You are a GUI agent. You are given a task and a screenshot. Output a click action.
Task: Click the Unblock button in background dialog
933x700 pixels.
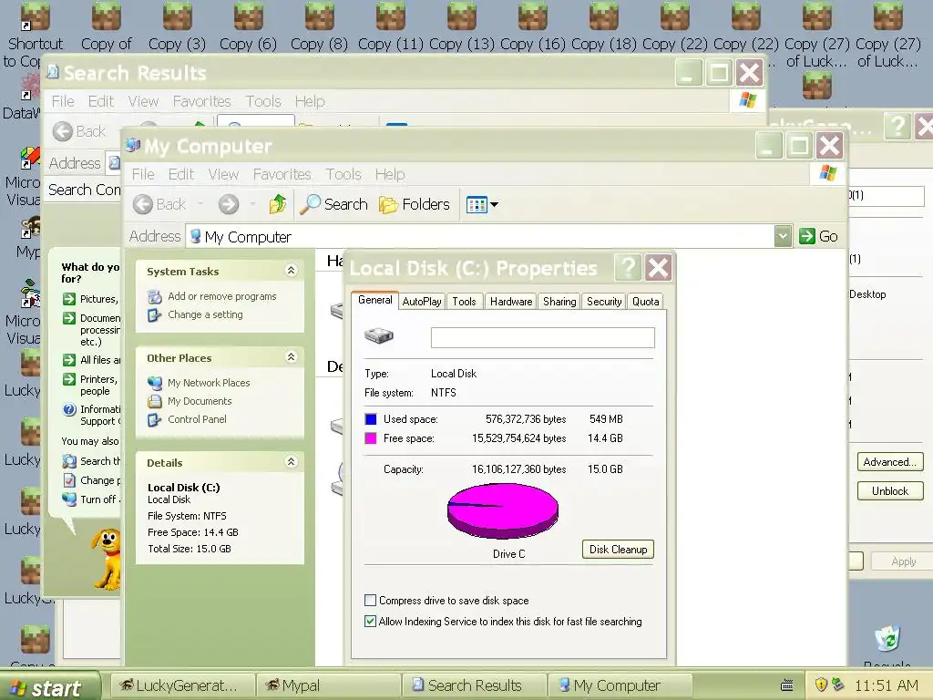pos(890,491)
